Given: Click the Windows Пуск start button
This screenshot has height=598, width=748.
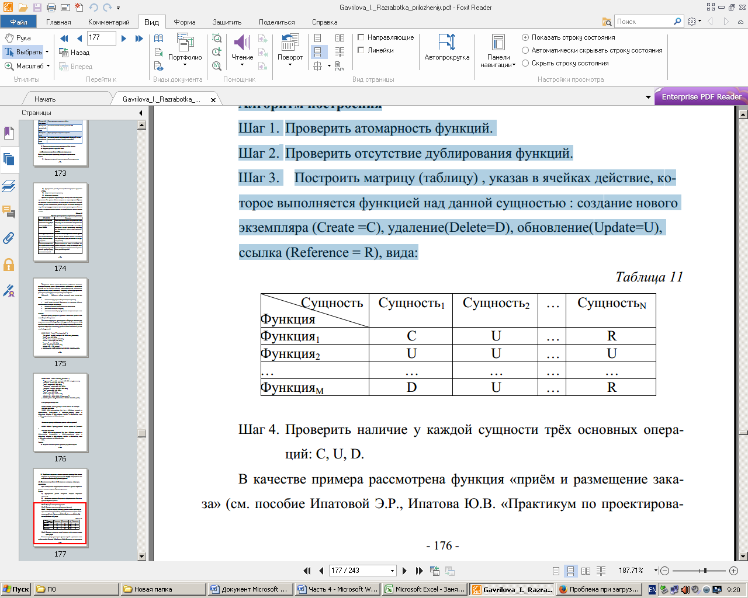Looking at the screenshot, I should (16, 589).
